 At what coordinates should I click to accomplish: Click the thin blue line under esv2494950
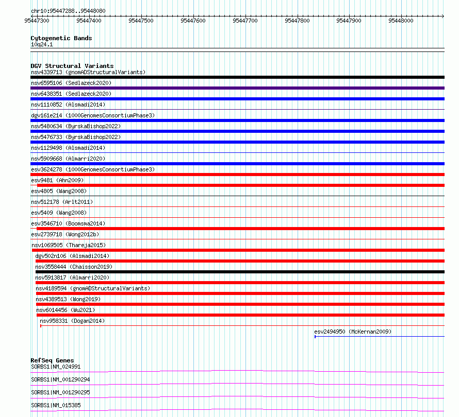(x=380, y=337)
